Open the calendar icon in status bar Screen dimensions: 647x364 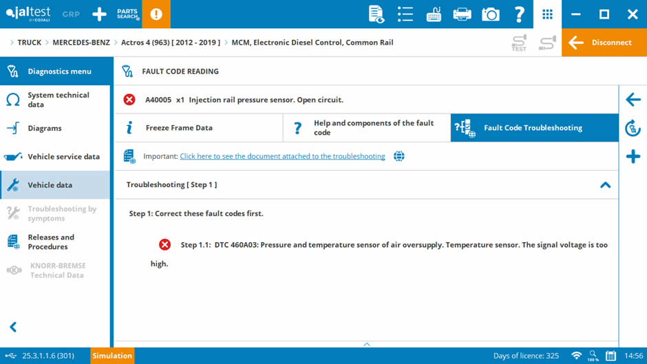click(x=611, y=356)
